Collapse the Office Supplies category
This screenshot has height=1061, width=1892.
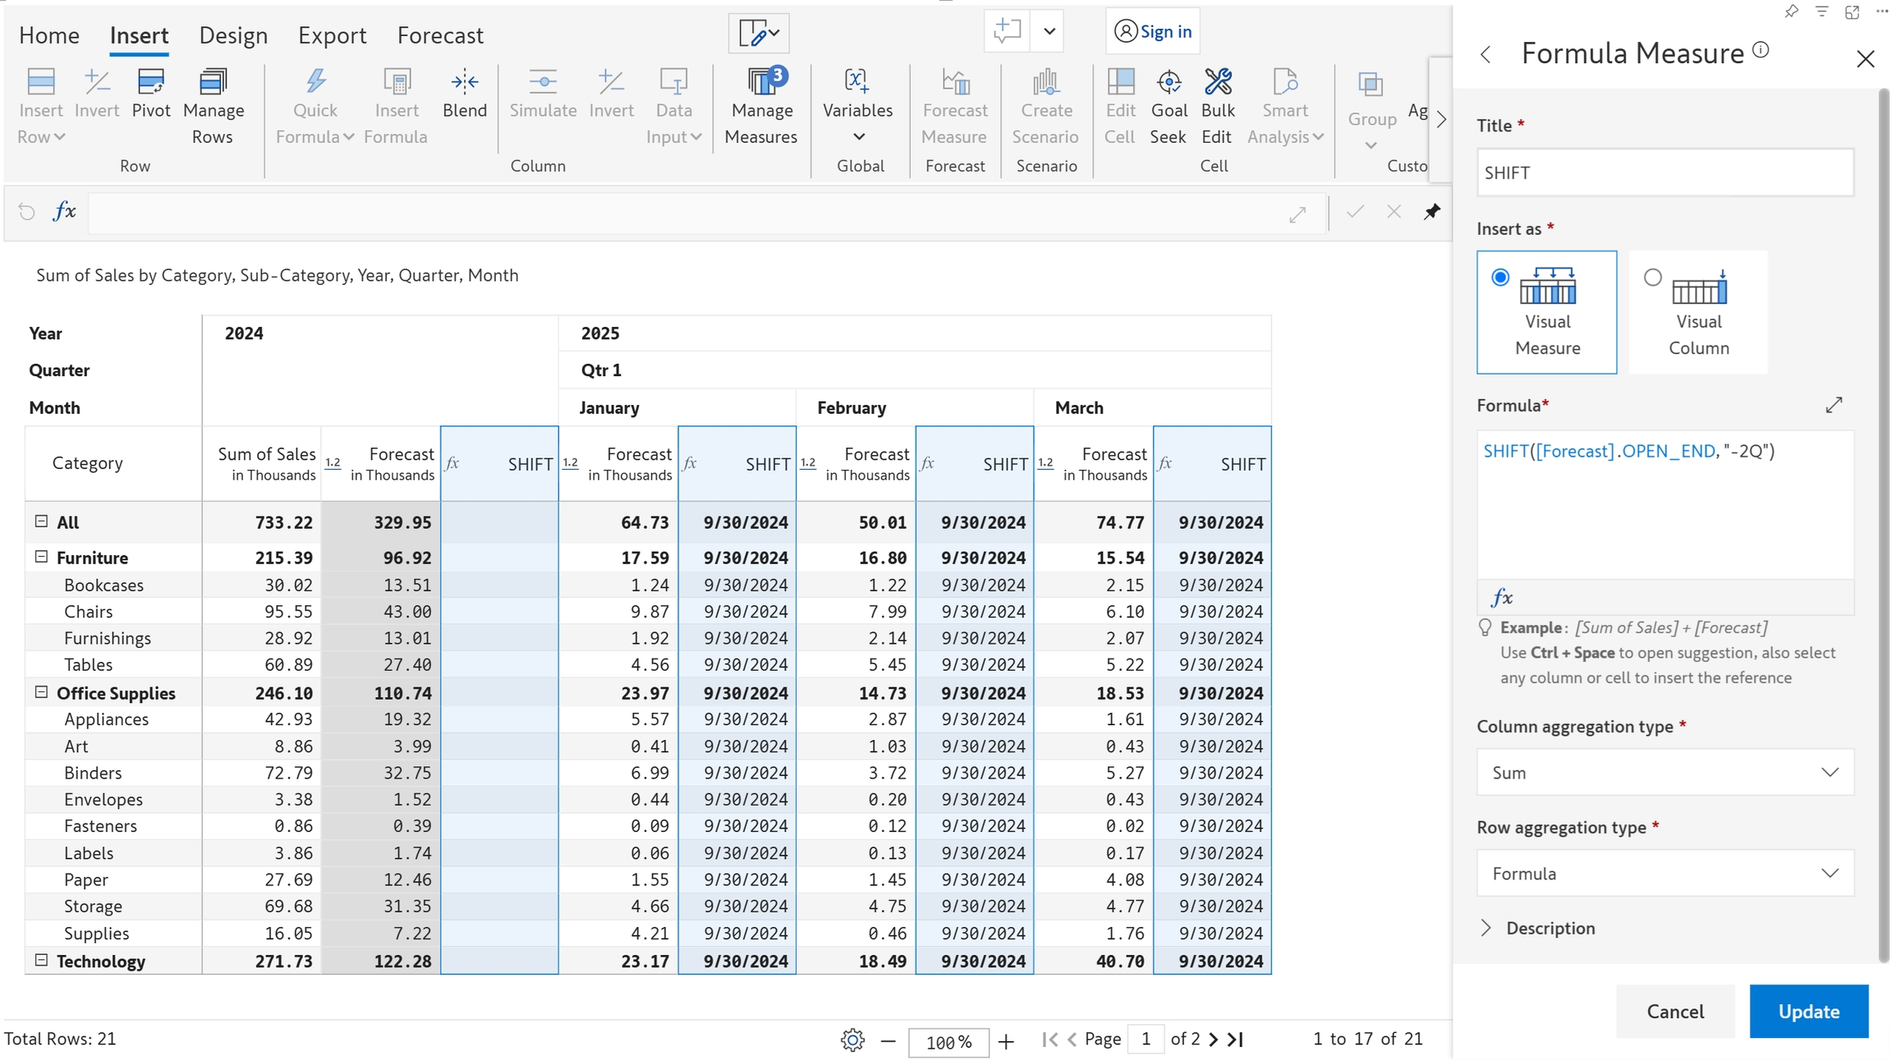[x=42, y=692]
